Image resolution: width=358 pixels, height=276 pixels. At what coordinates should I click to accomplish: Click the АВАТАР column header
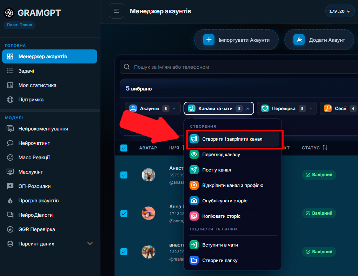tap(148, 148)
